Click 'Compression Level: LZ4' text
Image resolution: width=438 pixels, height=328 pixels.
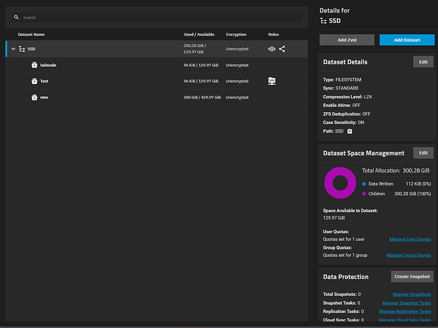pos(347,97)
